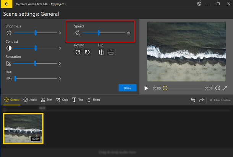The height and width of the screenshot is (157, 233).
Task: Open the Text tab
Action: tap(78, 100)
